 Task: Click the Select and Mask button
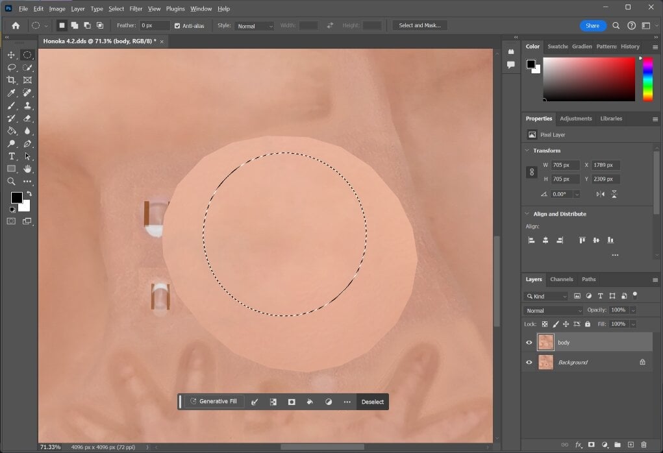coord(419,25)
